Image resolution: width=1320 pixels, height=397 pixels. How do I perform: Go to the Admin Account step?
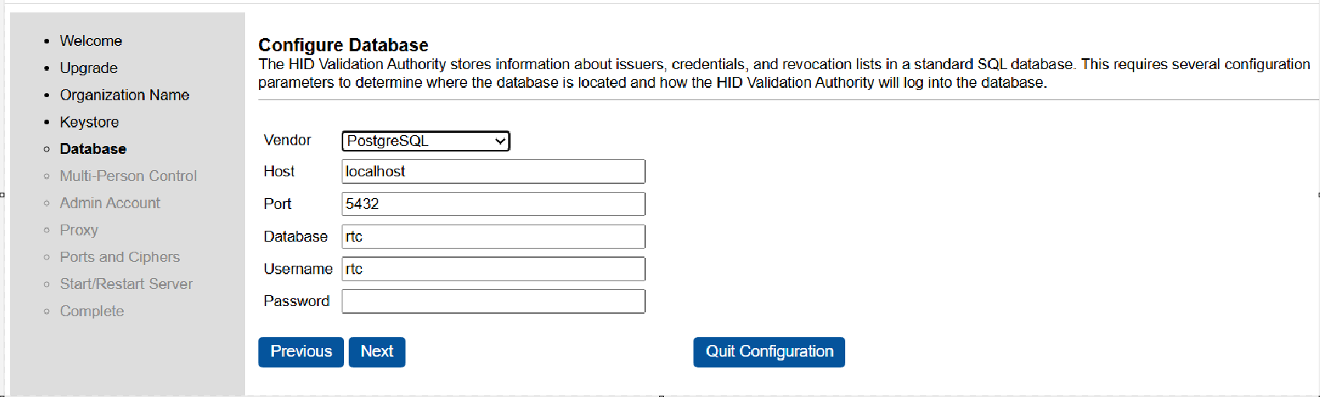click(110, 204)
